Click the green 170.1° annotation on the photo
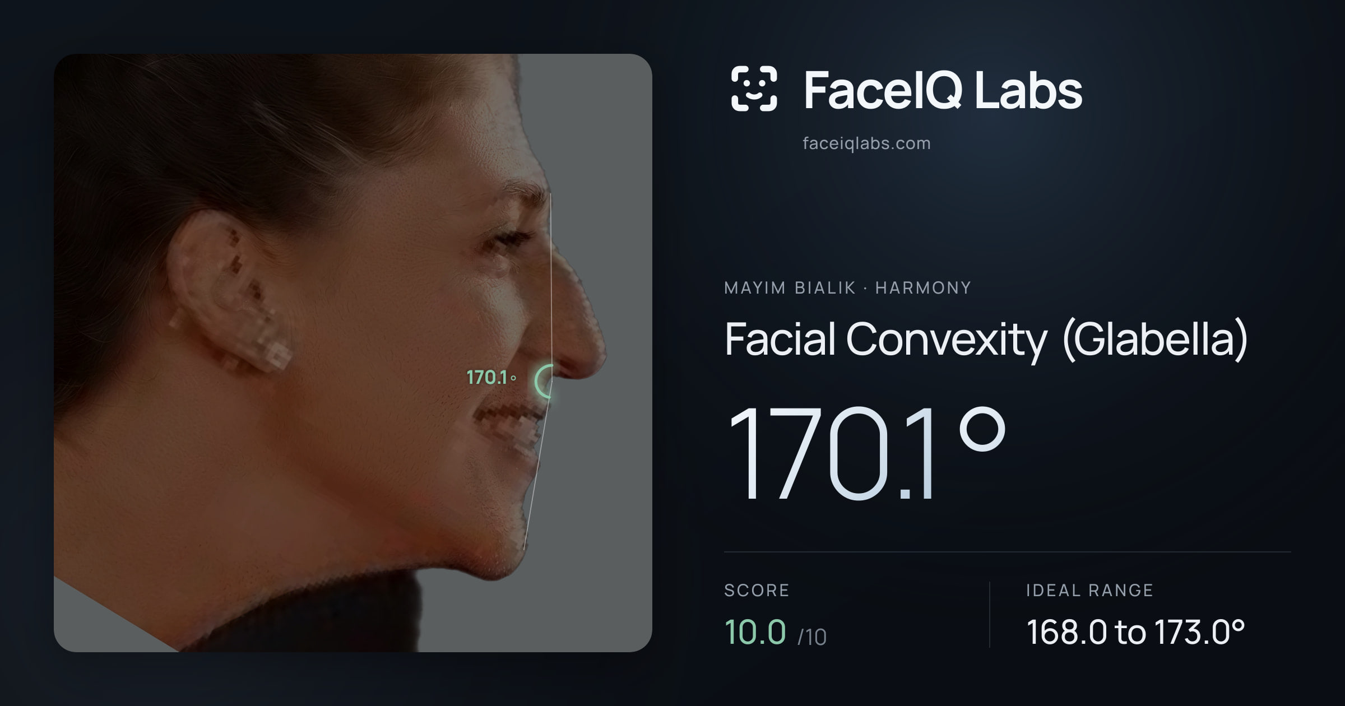Viewport: 1345px width, 706px height. coord(491,378)
